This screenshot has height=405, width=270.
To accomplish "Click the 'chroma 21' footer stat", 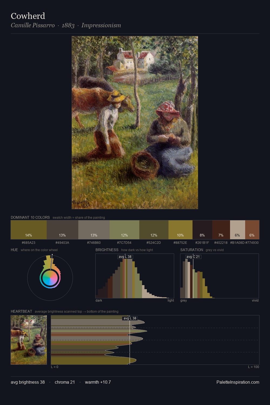I will click(65, 382).
